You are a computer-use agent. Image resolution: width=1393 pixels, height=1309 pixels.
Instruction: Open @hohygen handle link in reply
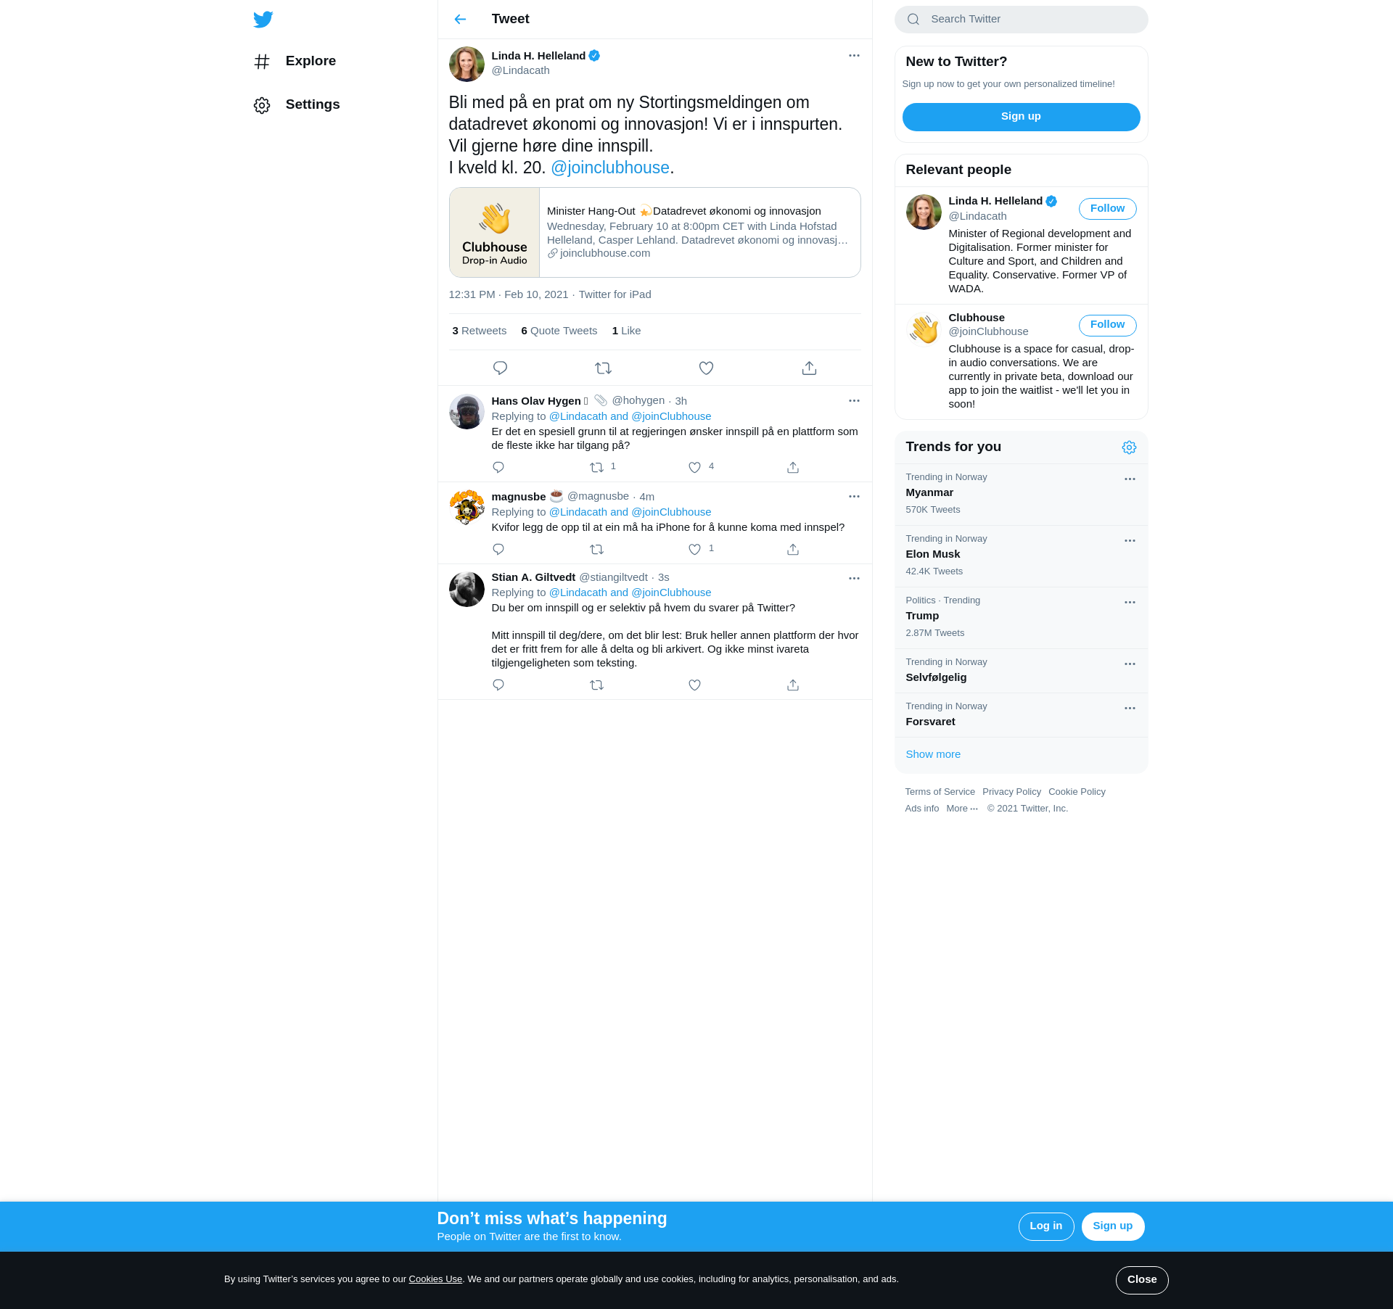638,400
